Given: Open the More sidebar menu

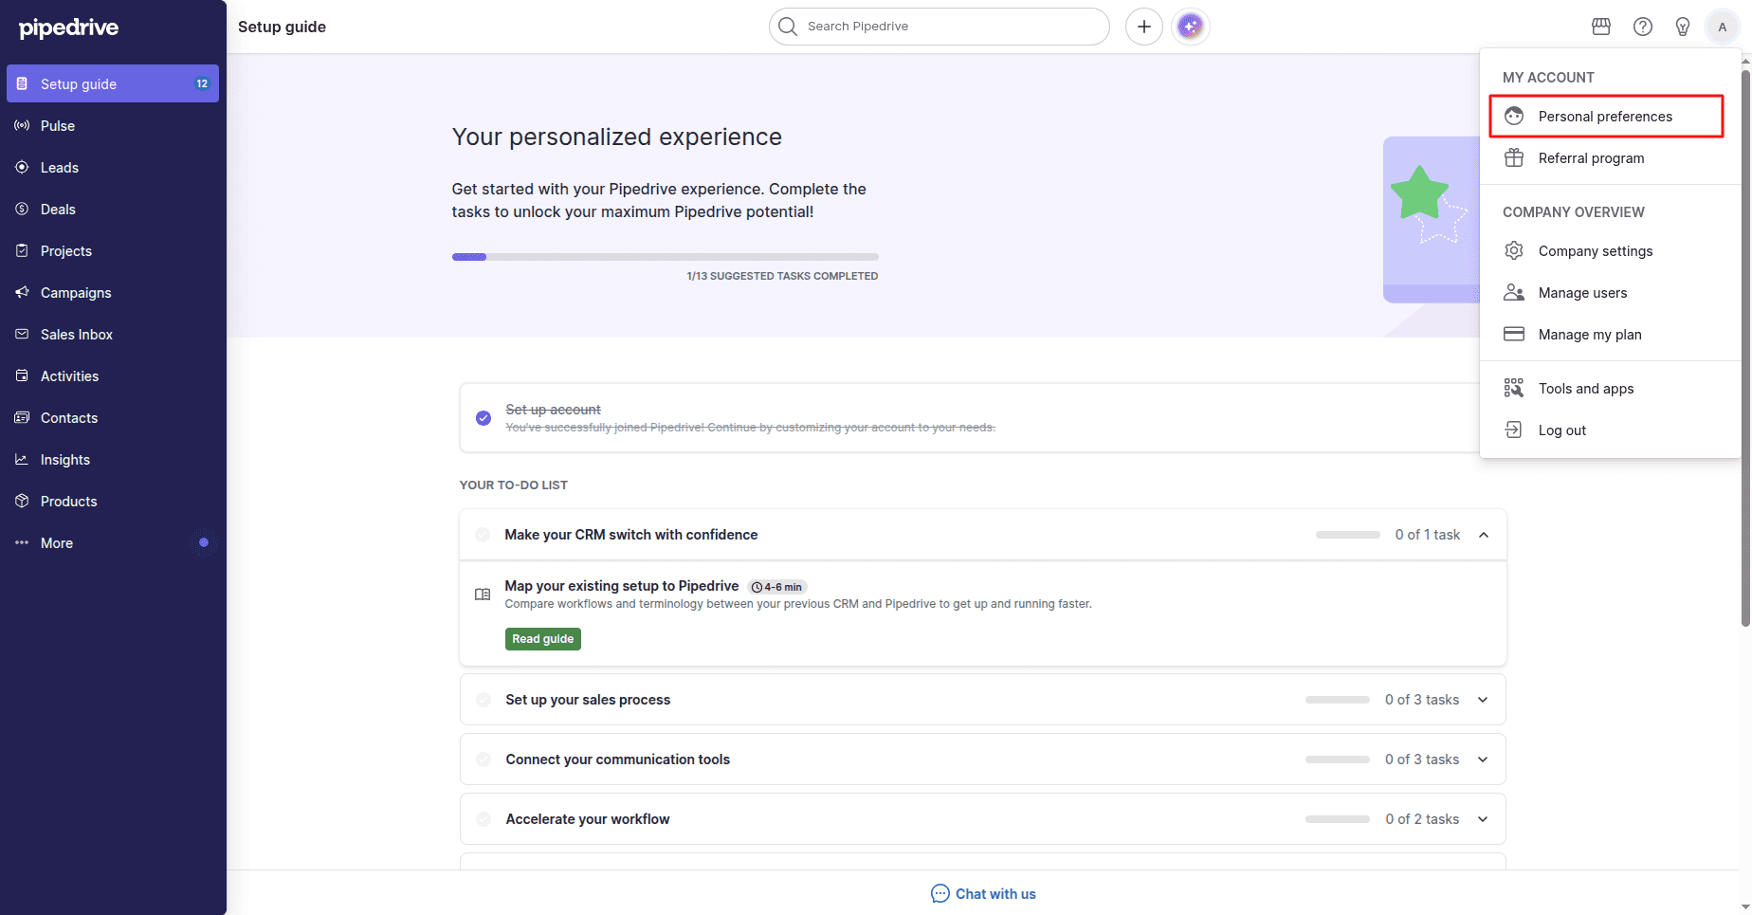Looking at the screenshot, I should pyautogui.click(x=113, y=542).
